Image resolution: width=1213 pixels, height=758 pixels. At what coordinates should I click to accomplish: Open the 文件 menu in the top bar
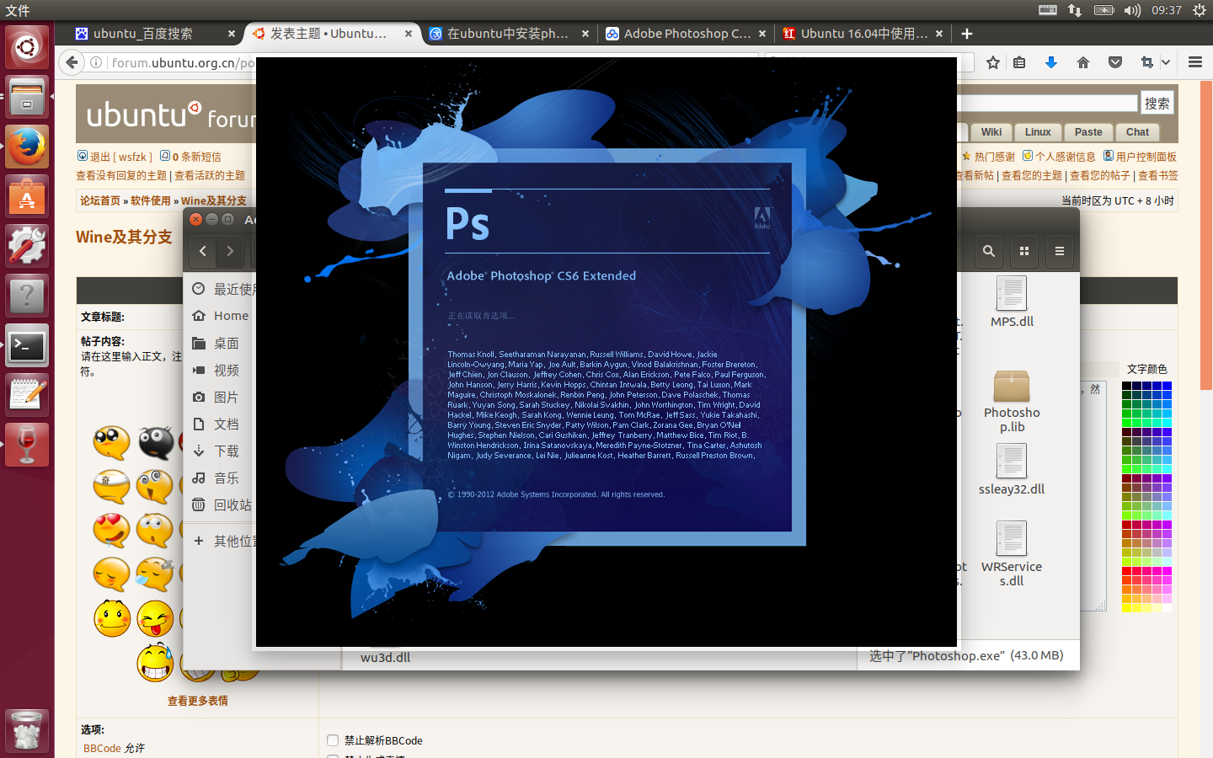click(x=18, y=10)
